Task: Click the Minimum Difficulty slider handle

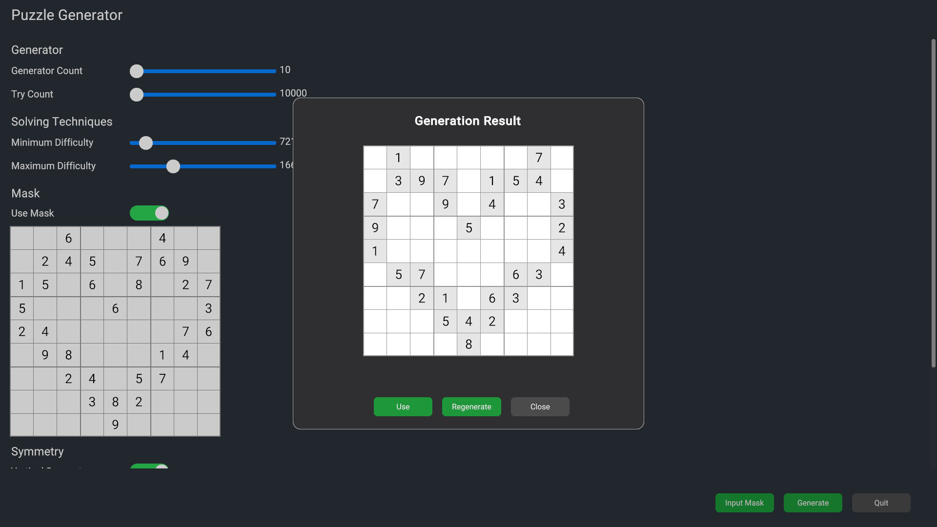Action: pyautogui.click(x=146, y=143)
